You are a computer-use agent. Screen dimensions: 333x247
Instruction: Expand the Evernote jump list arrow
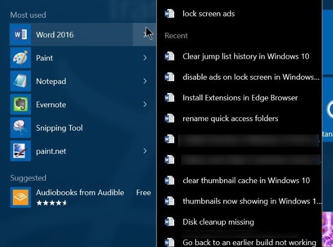click(145, 104)
